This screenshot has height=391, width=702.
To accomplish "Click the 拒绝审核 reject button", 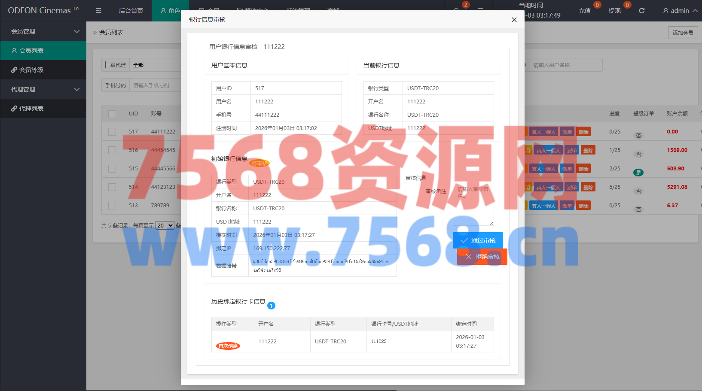I will tap(482, 257).
